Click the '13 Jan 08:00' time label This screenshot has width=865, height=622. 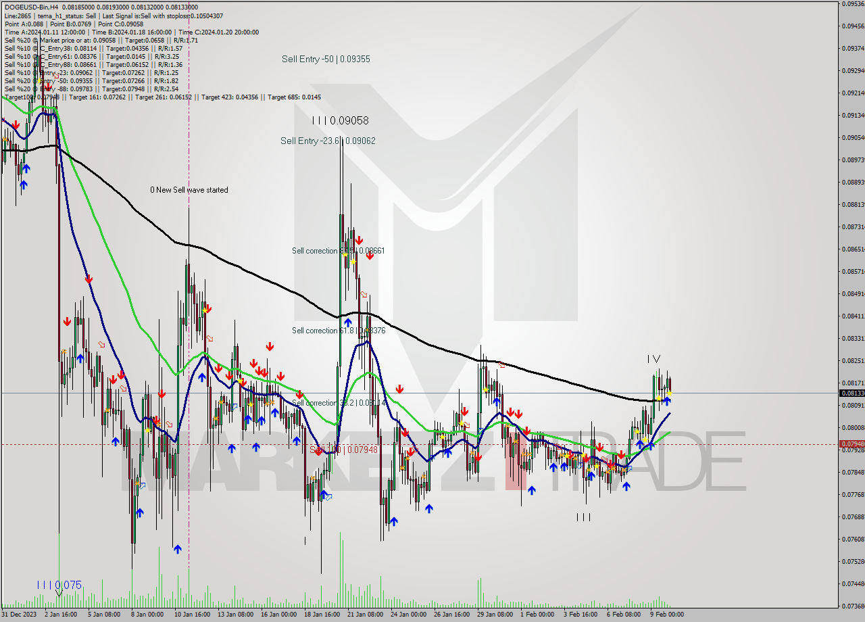tap(234, 615)
